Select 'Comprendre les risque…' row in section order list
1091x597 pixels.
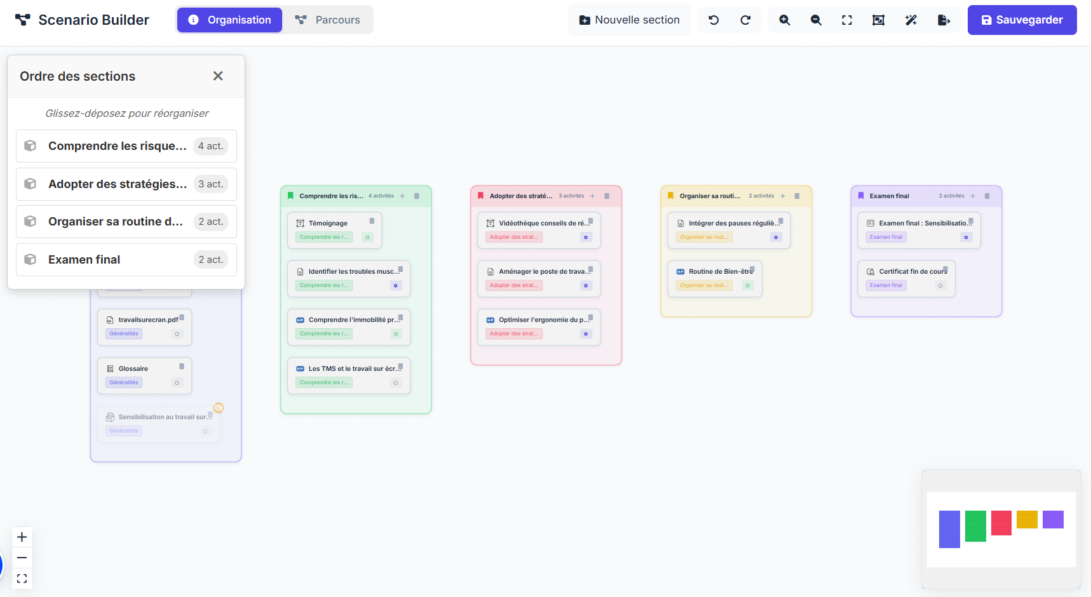[x=126, y=146]
